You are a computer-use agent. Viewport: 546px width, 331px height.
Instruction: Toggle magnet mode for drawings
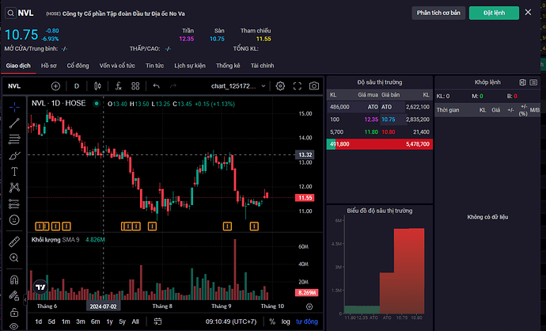click(14, 280)
